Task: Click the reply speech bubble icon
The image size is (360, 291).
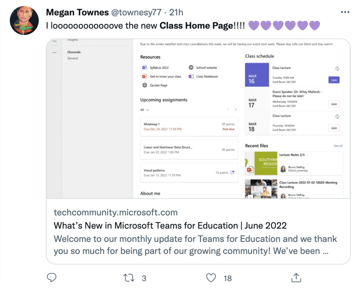Action: point(52,278)
